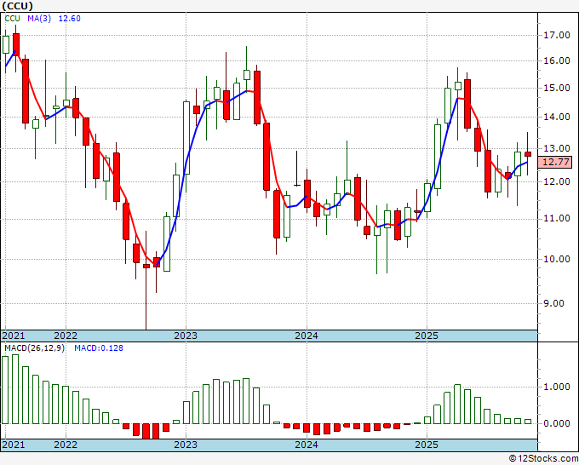Click the MACD:0.128 value text

[98, 347]
